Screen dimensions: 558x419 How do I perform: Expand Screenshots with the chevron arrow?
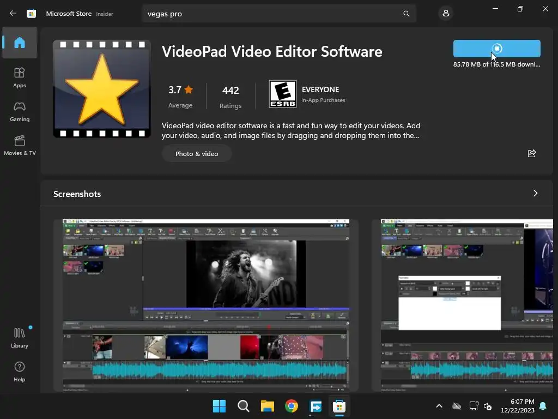535,193
